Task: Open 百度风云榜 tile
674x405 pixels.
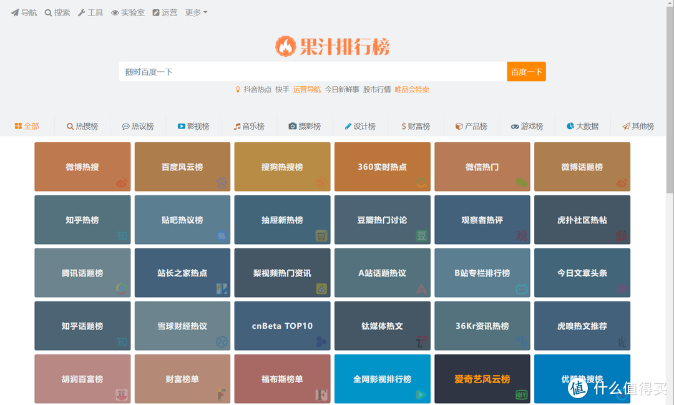Action: [x=182, y=167]
